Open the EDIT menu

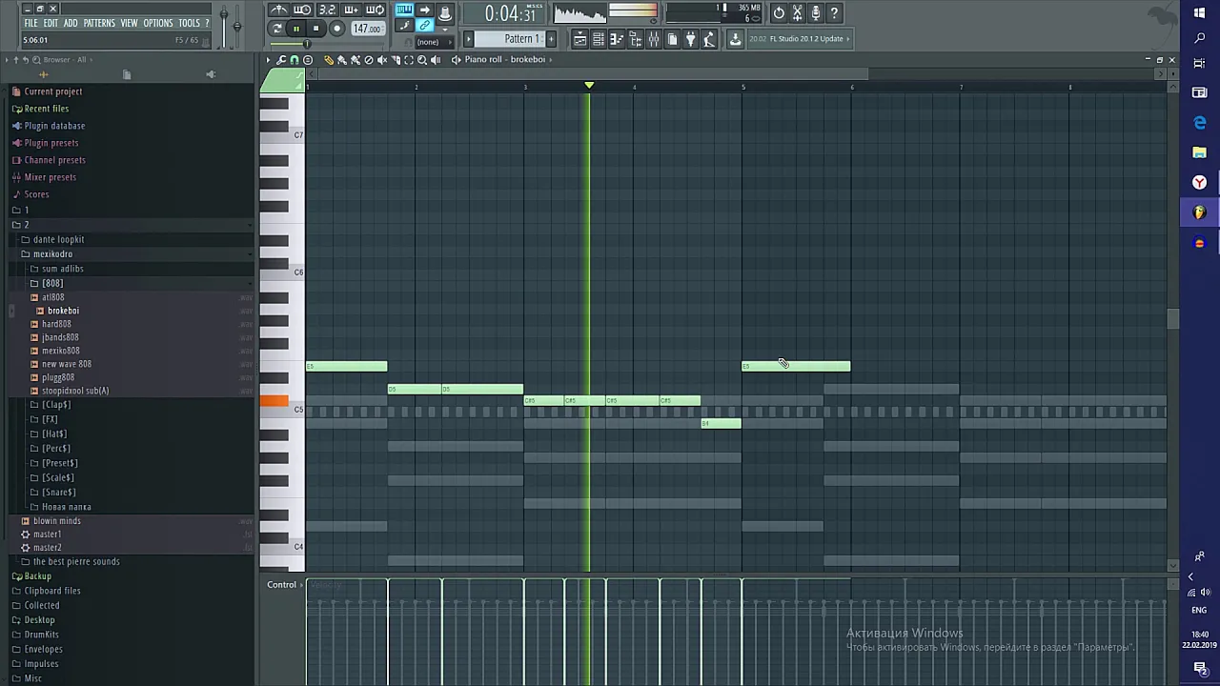pyautogui.click(x=51, y=23)
